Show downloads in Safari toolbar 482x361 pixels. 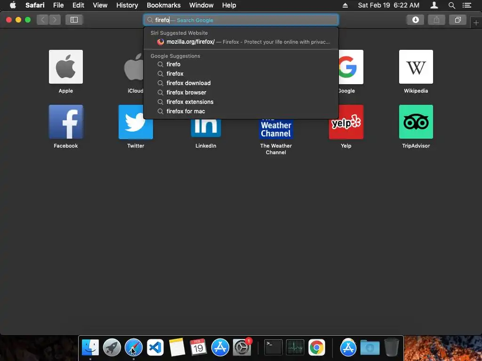point(415,20)
